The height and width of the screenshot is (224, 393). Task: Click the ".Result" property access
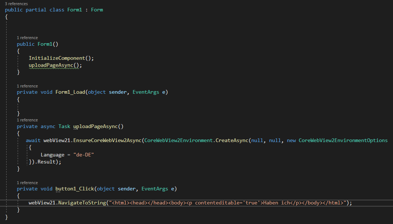(x=45, y=162)
